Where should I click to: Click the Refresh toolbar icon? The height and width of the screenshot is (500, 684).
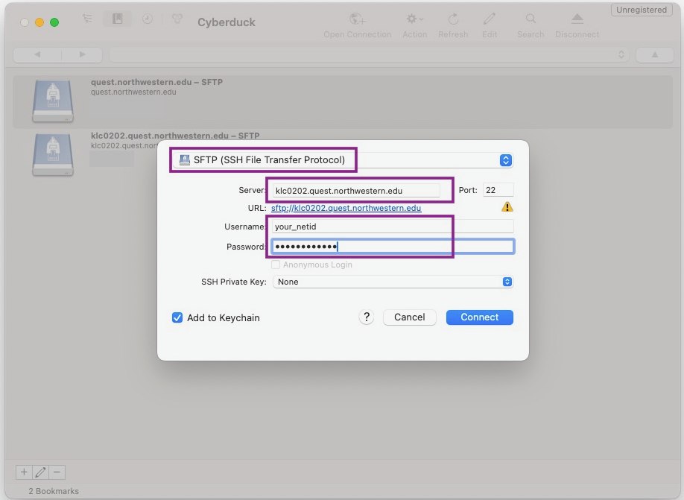(x=453, y=19)
